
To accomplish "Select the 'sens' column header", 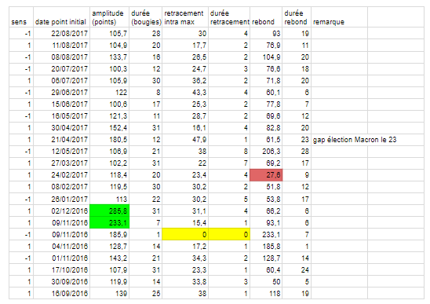I will pos(21,17).
